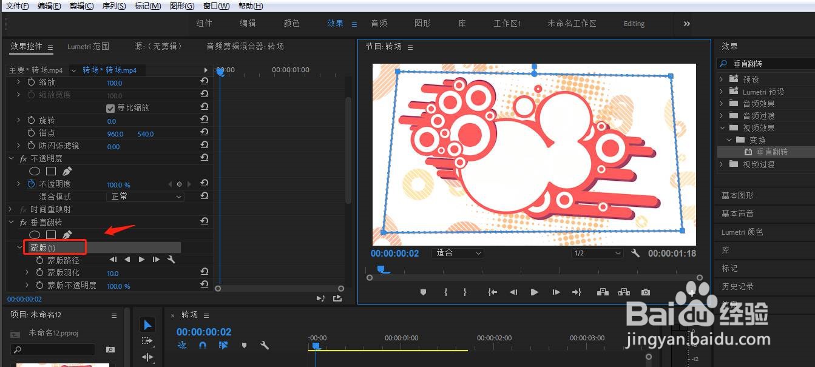Viewport: 815px width, 367px height.
Task: Open Program Monitor wrench settings
Action: pyautogui.click(x=635, y=253)
